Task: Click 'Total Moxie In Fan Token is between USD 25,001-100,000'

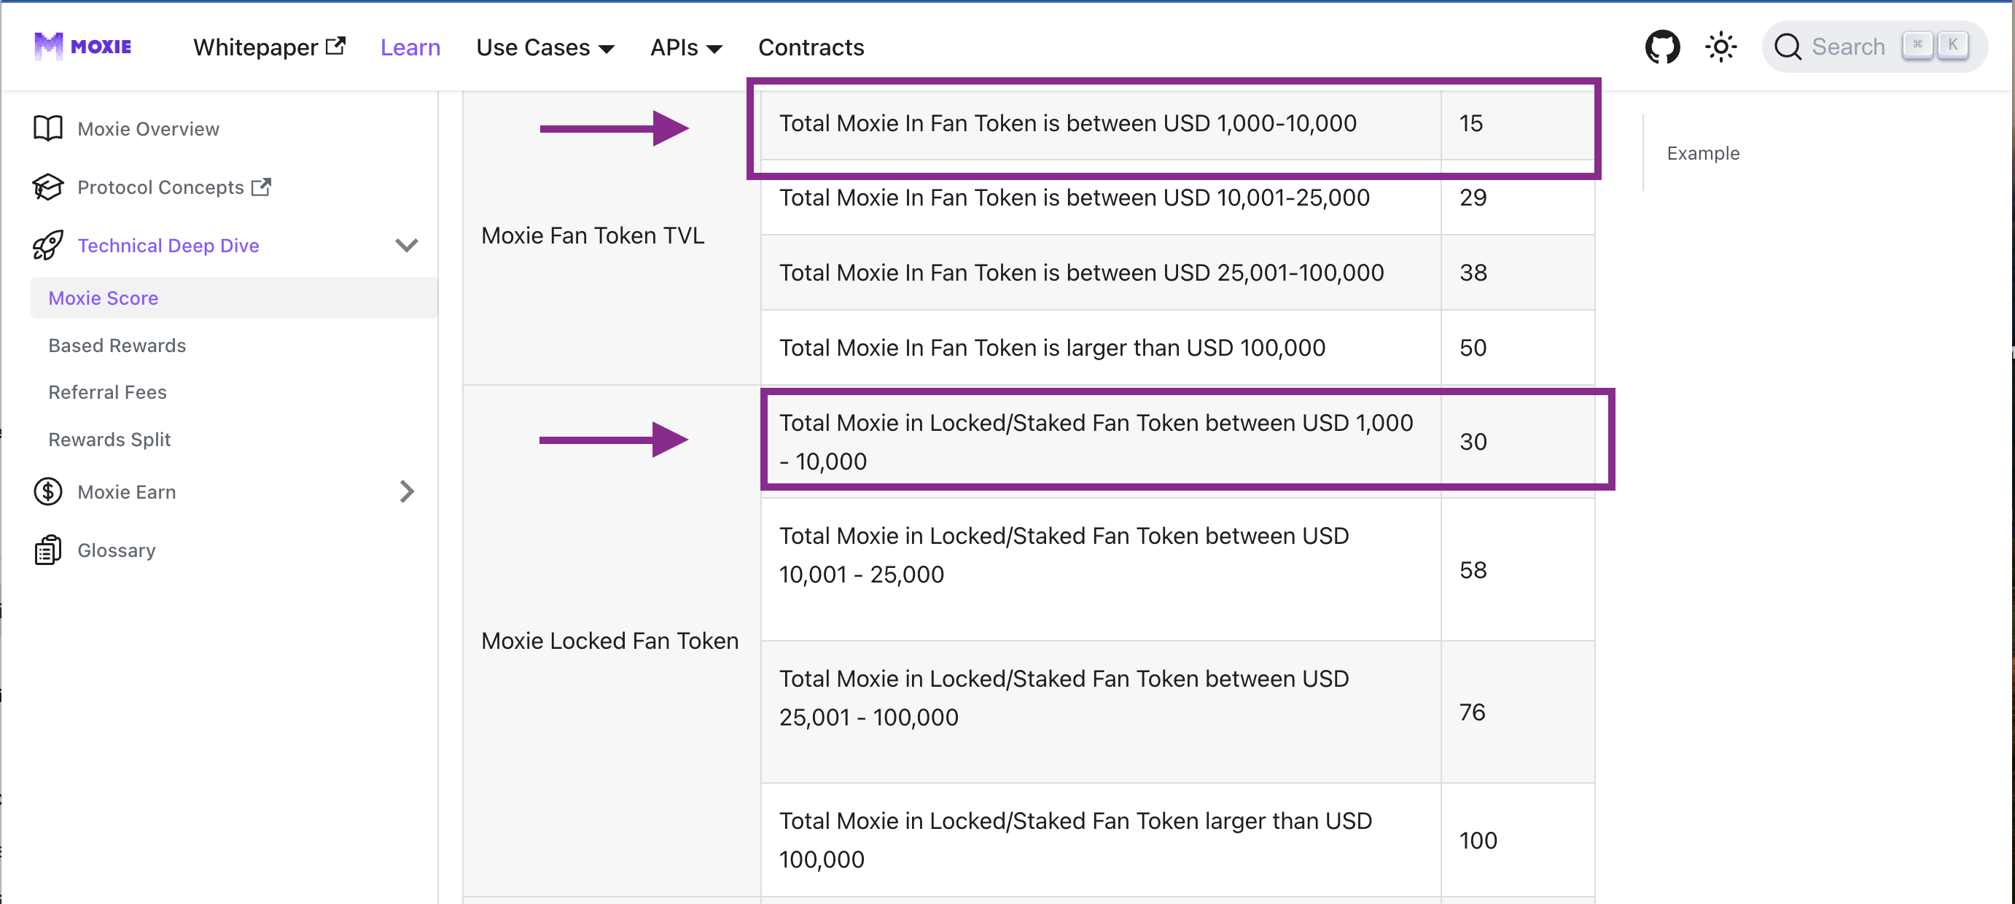Action: (x=1081, y=272)
